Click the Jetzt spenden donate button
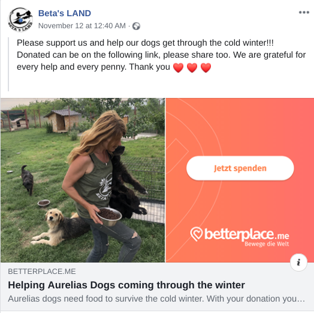Viewport: 314px width, 313px height. pos(240,168)
